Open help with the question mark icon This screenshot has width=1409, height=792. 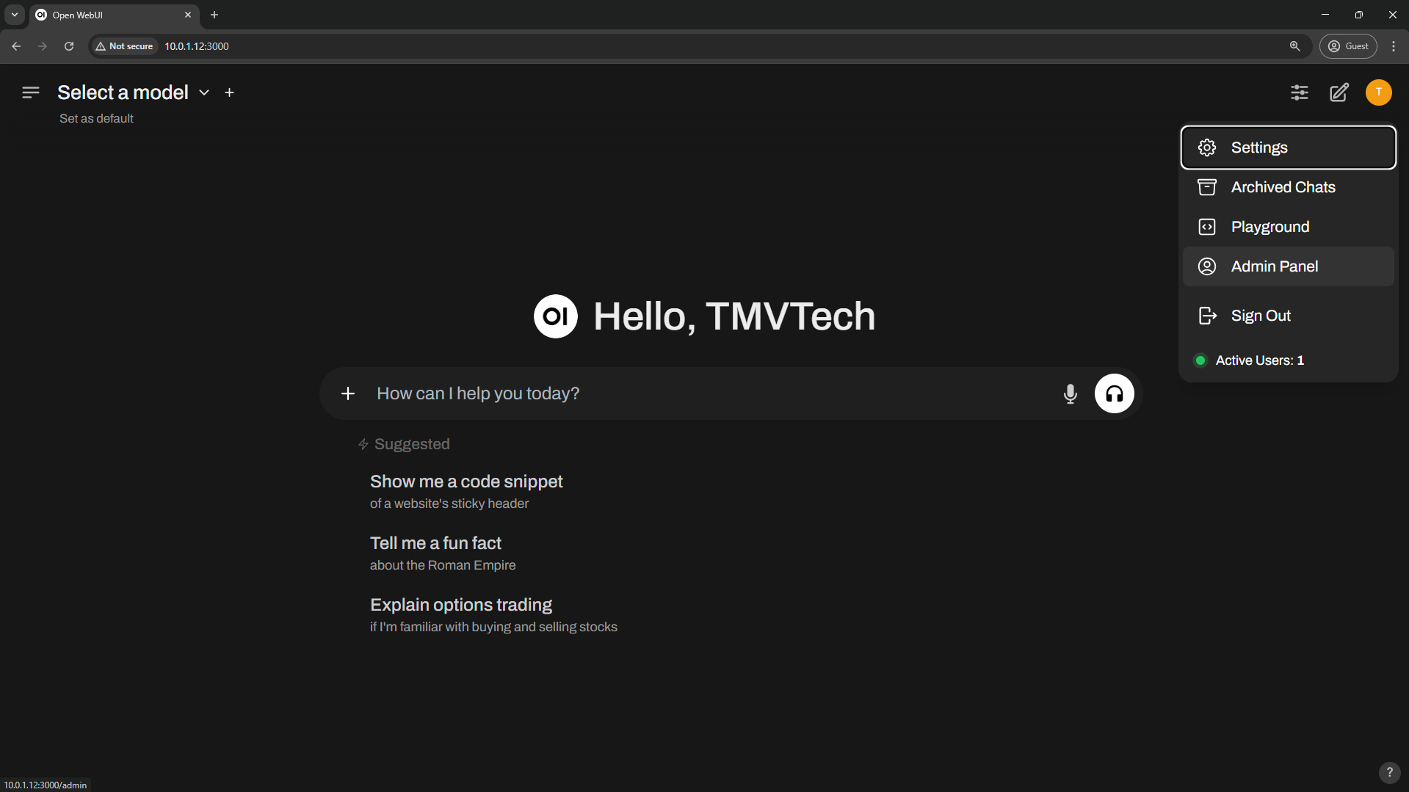point(1390,772)
